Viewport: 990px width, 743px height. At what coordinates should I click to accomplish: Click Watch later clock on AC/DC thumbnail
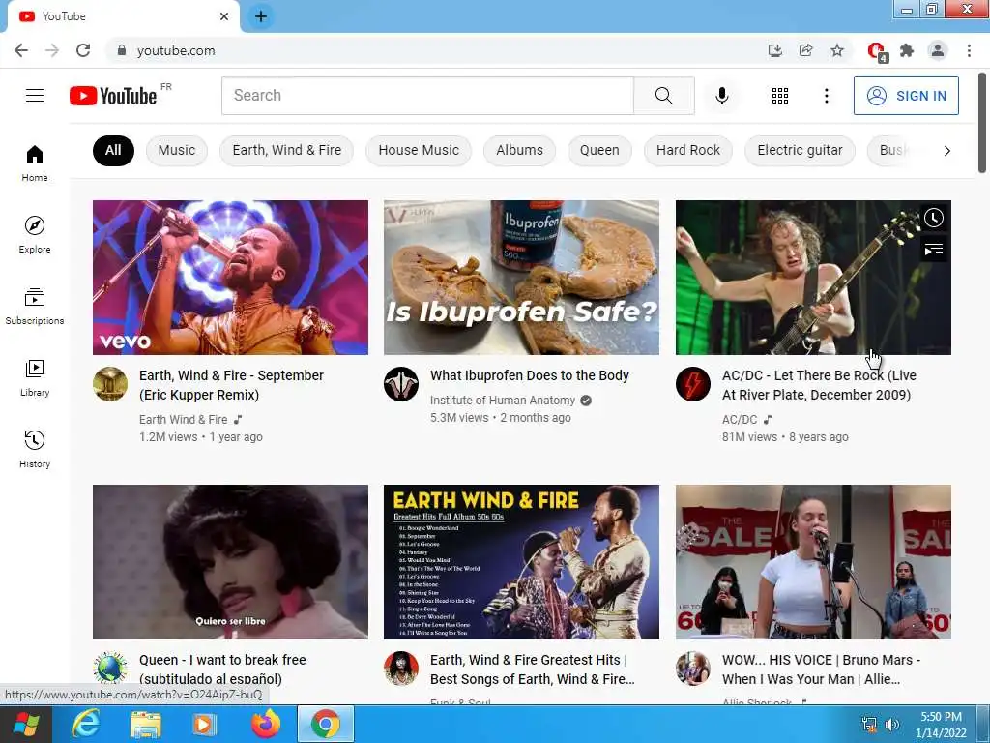(934, 218)
